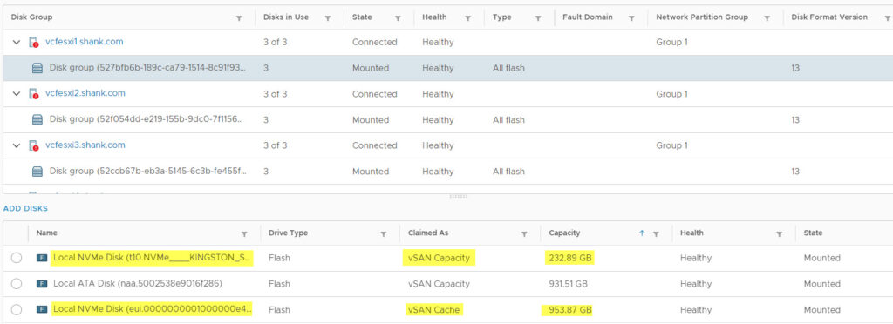Open filter for Disk Format Version column
The image size is (893, 324).
(887, 18)
